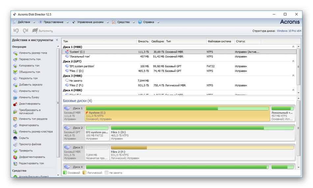Open the 'Управление дисками' menu
This screenshot has height=188, width=313.
90,22
